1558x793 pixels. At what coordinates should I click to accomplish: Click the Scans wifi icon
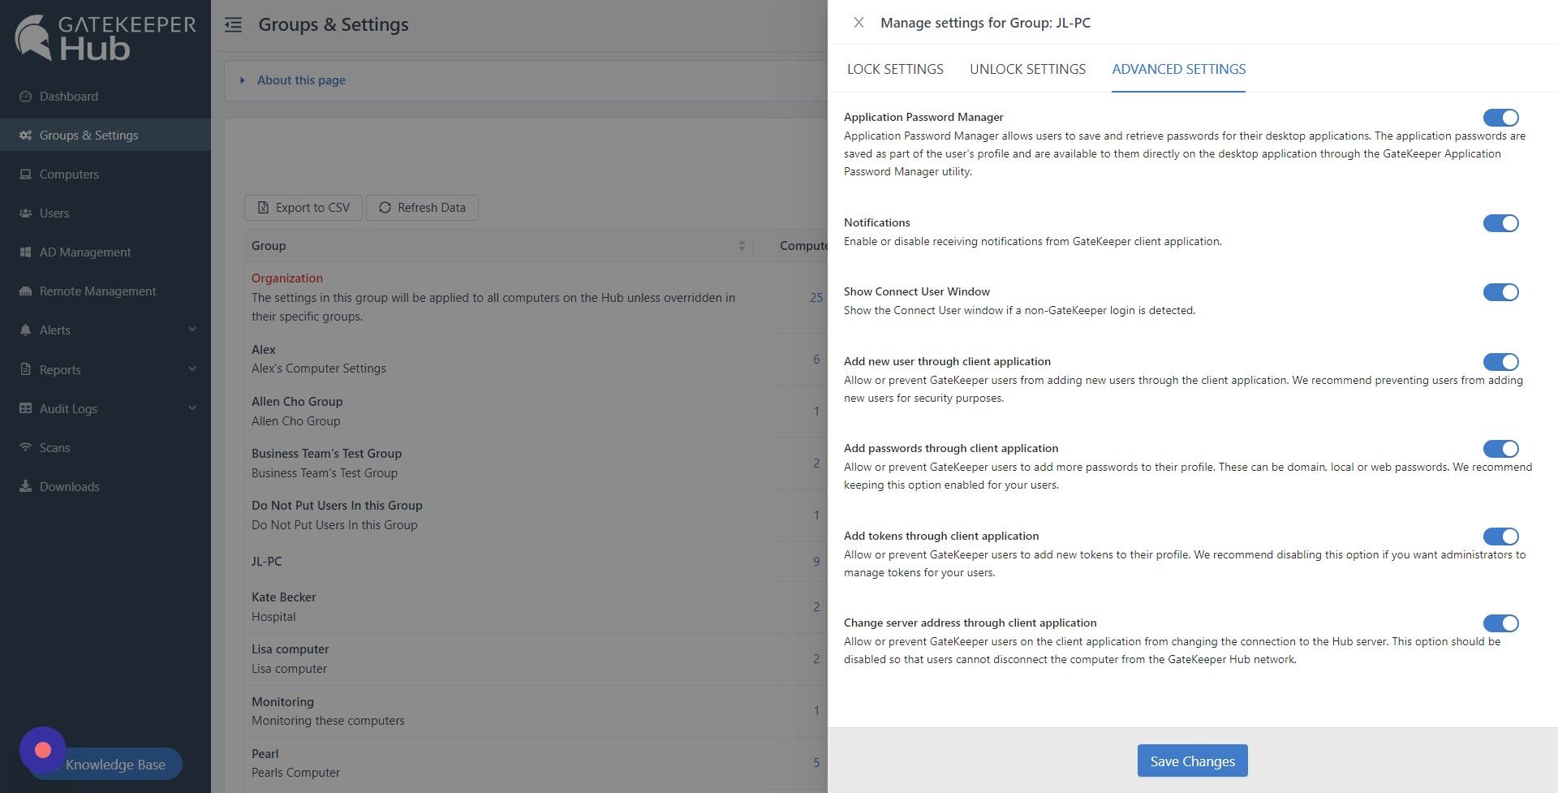point(25,447)
